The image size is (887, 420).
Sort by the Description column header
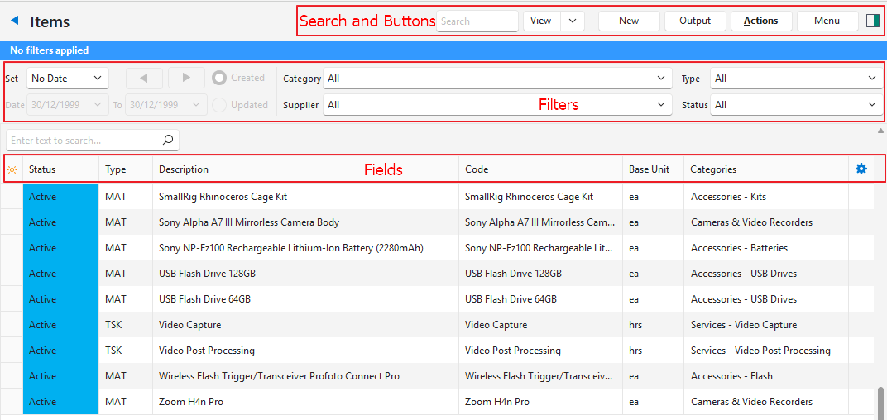[305, 169]
